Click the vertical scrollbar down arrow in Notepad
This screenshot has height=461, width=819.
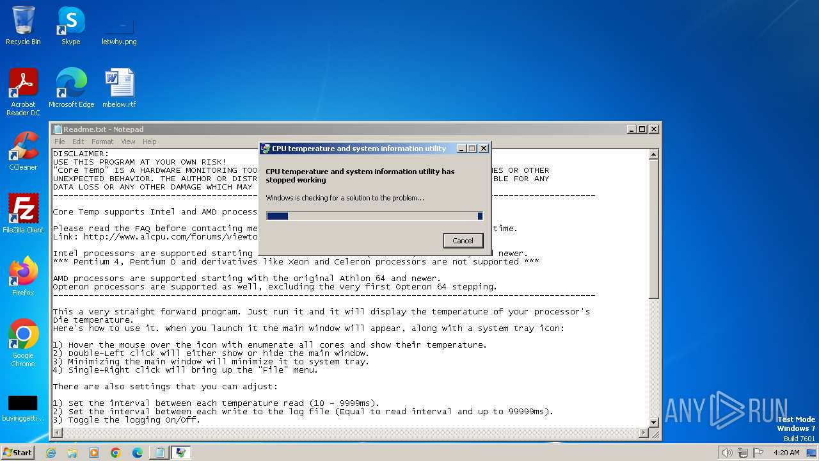click(653, 423)
